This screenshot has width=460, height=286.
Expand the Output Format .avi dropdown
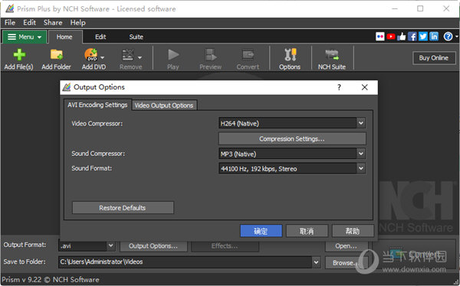pos(110,245)
